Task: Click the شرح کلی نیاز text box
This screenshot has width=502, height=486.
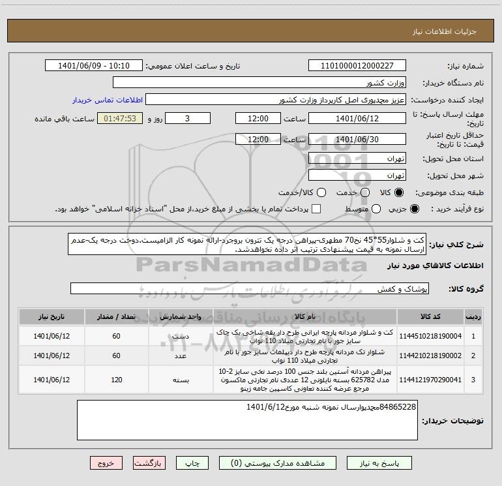Action: pyautogui.click(x=247, y=244)
